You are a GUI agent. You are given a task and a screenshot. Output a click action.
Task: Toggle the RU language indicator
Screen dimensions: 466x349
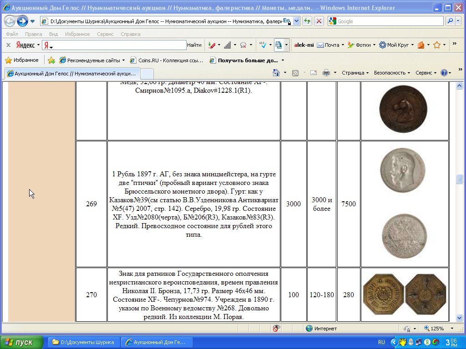(381, 342)
